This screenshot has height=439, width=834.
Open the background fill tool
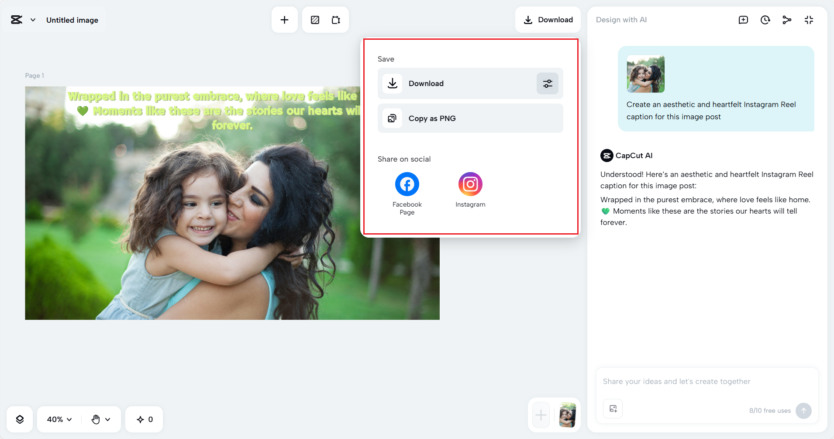tap(315, 20)
